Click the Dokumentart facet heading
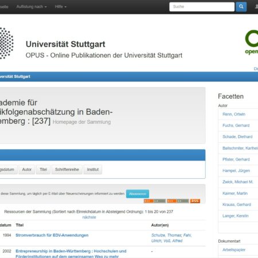Image resolution: width=258 pixels, height=258 pixels. tap(229, 241)
